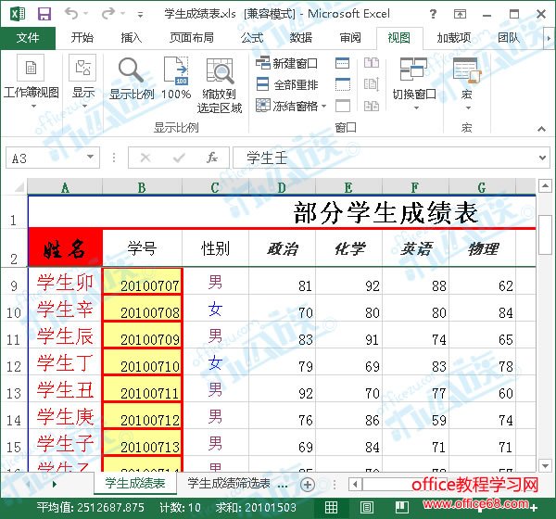This screenshot has width=556, height=519.
Task: Click the fx insert function icon
Action: (212, 158)
